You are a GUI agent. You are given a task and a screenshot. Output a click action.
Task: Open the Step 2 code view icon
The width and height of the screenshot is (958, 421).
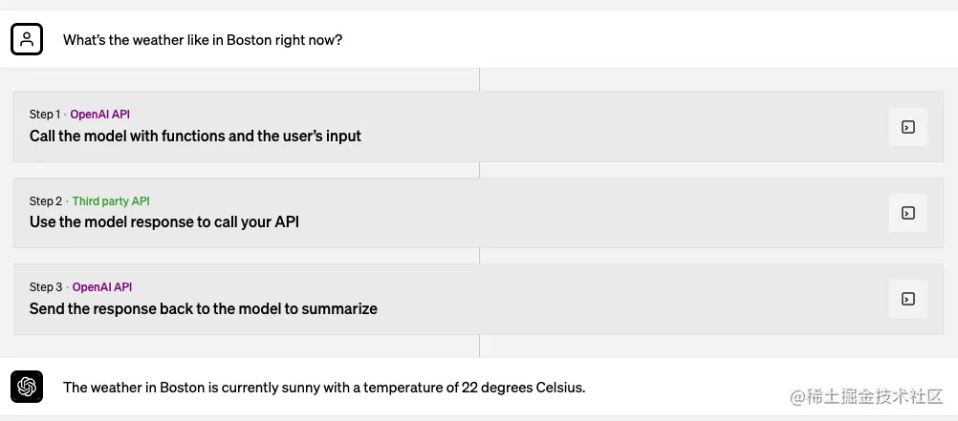point(907,213)
